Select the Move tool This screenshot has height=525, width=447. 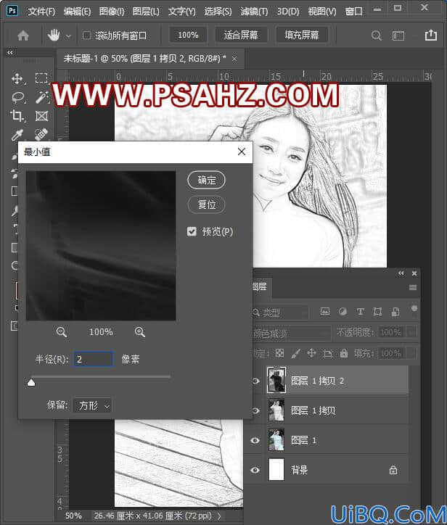tap(17, 79)
